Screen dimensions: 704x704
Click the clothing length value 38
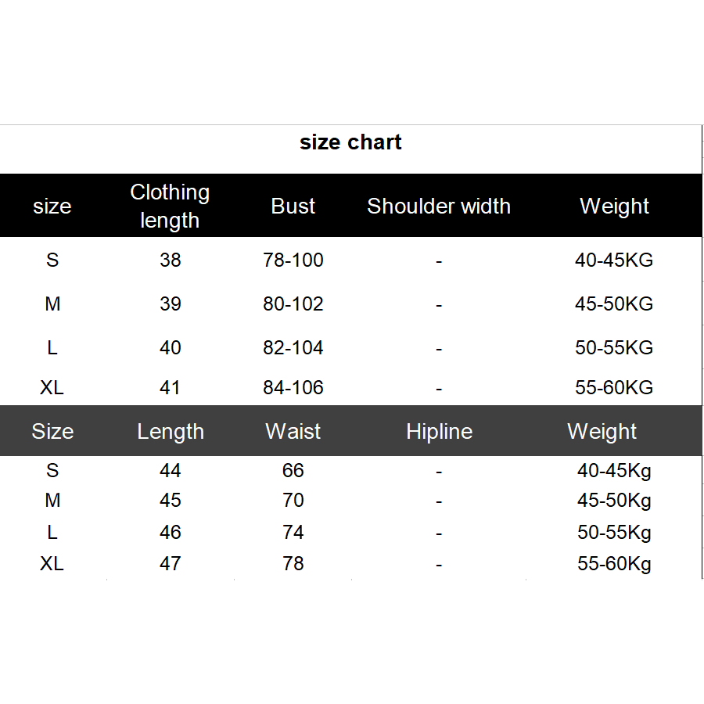pyautogui.click(x=170, y=260)
